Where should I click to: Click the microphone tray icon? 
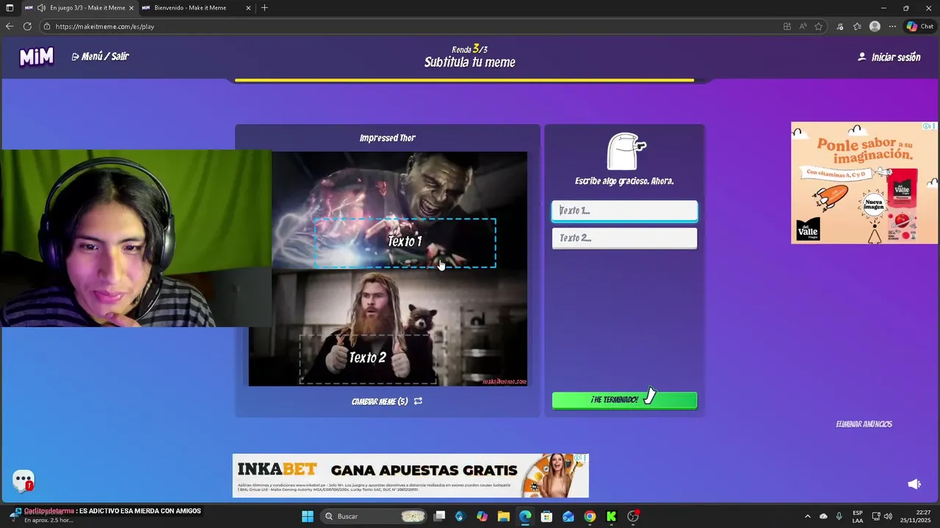[839, 516]
